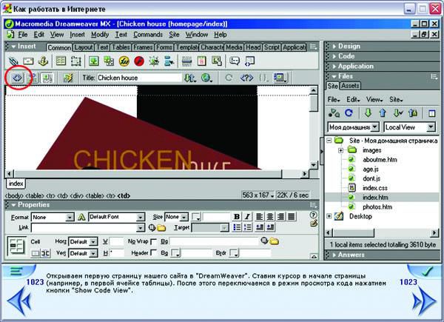Enable the No Wrap checkbox
Image resolution: width=444 pixels, height=322 pixels.
pyautogui.click(x=153, y=241)
